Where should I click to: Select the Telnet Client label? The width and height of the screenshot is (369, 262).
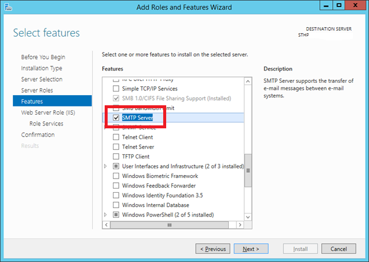[137, 137]
